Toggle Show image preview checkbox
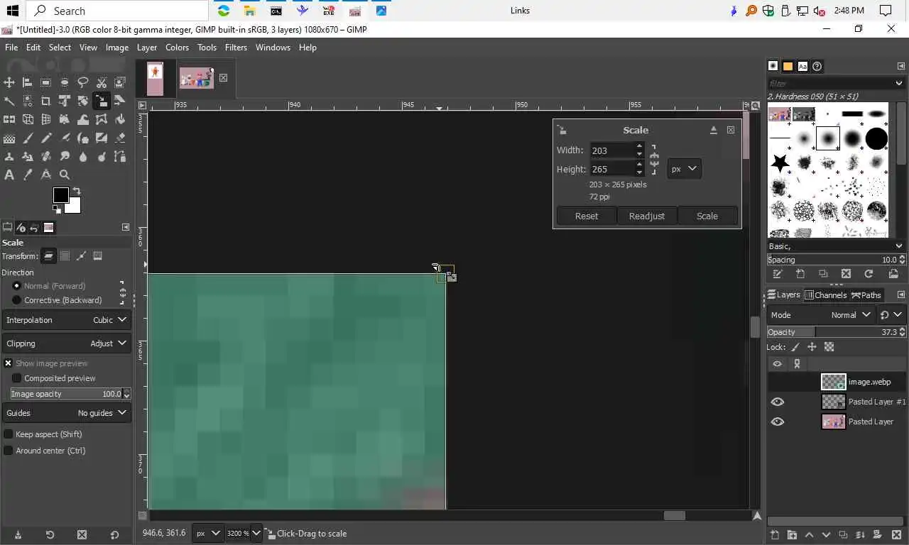The image size is (909, 545). click(9, 363)
